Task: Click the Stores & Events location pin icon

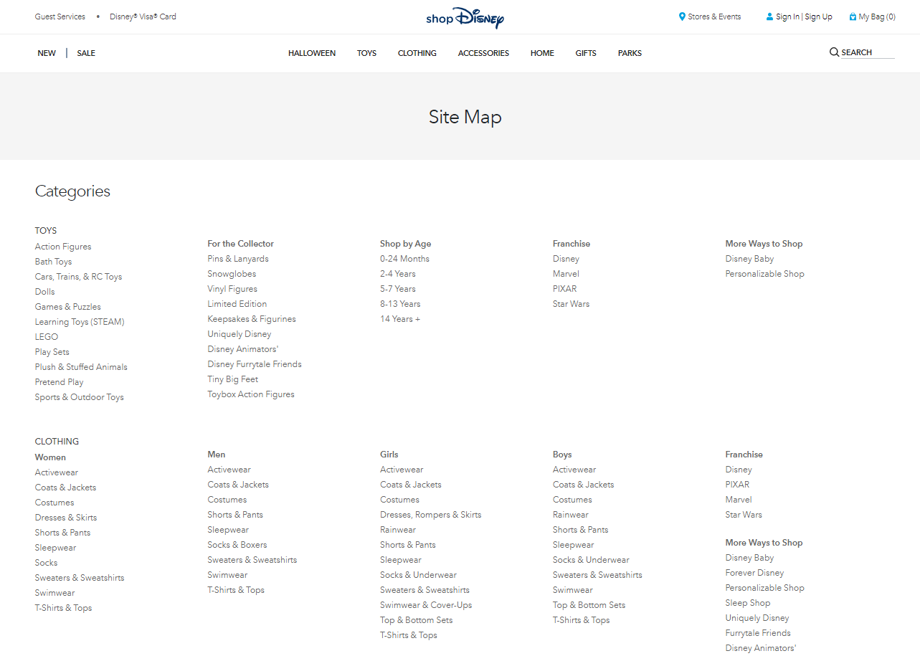Action: (680, 16)
